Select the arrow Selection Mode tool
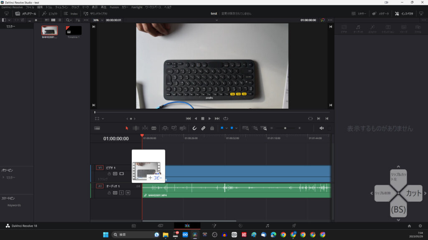Image resolution: width=428 pixels, height=240 pixels. pyautogui.click(x=127, y=128)
